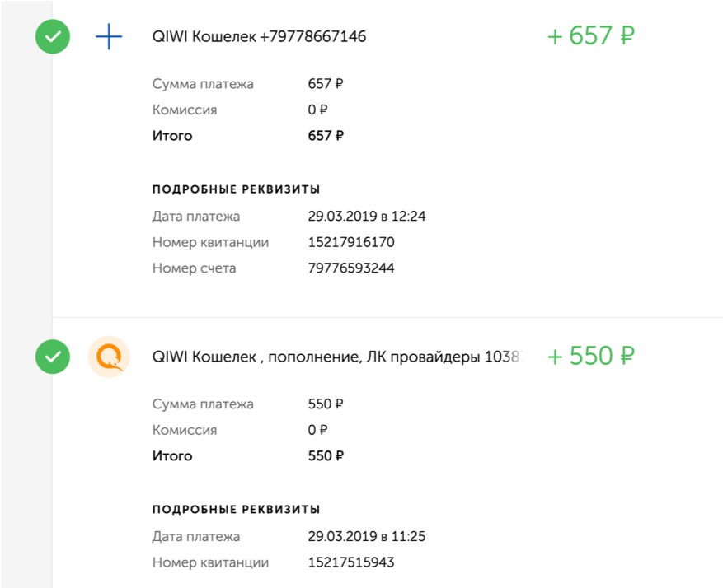
Task: Click the orange QIWI logo on the 550 ₽ transaction
Action: coord(107,356)
